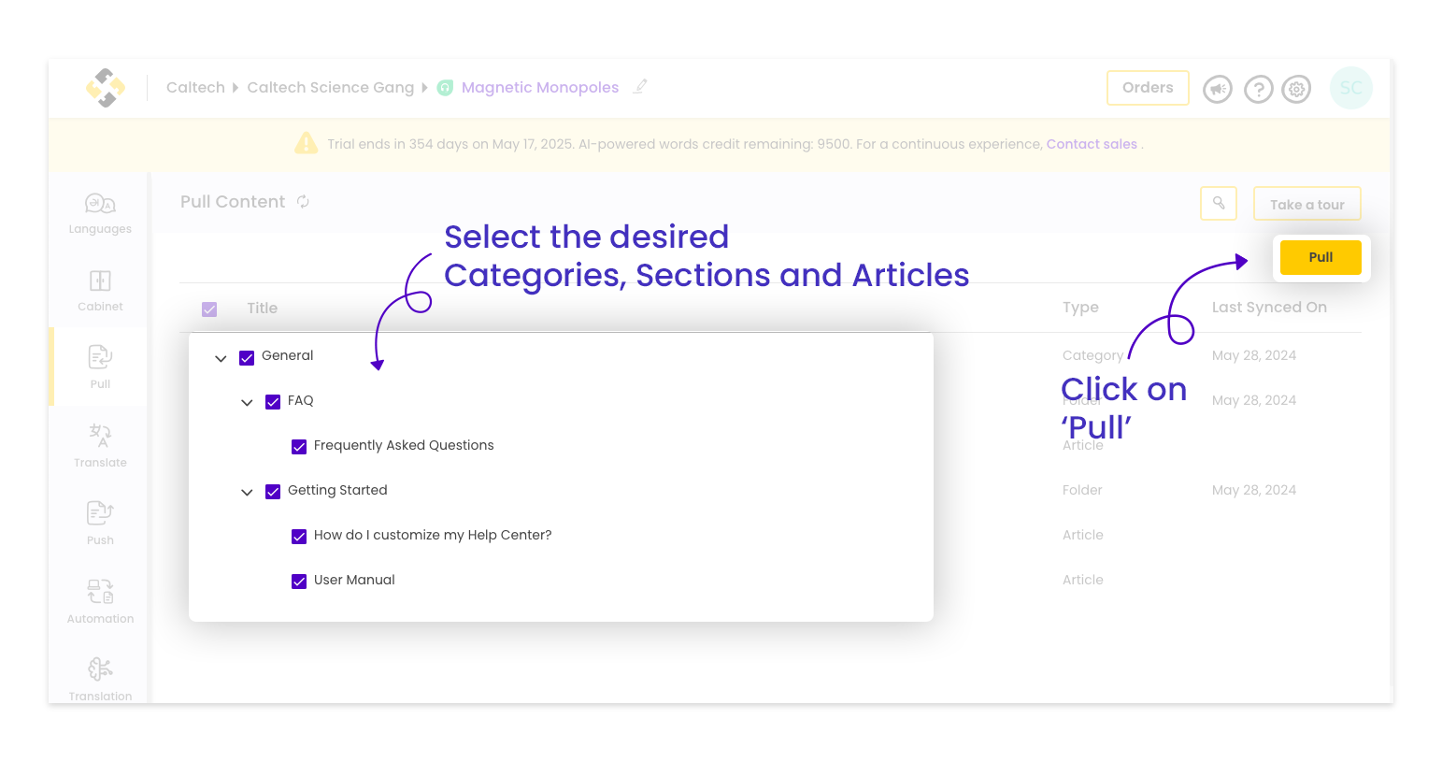Open the settings gear icon

click(1296, 89)
